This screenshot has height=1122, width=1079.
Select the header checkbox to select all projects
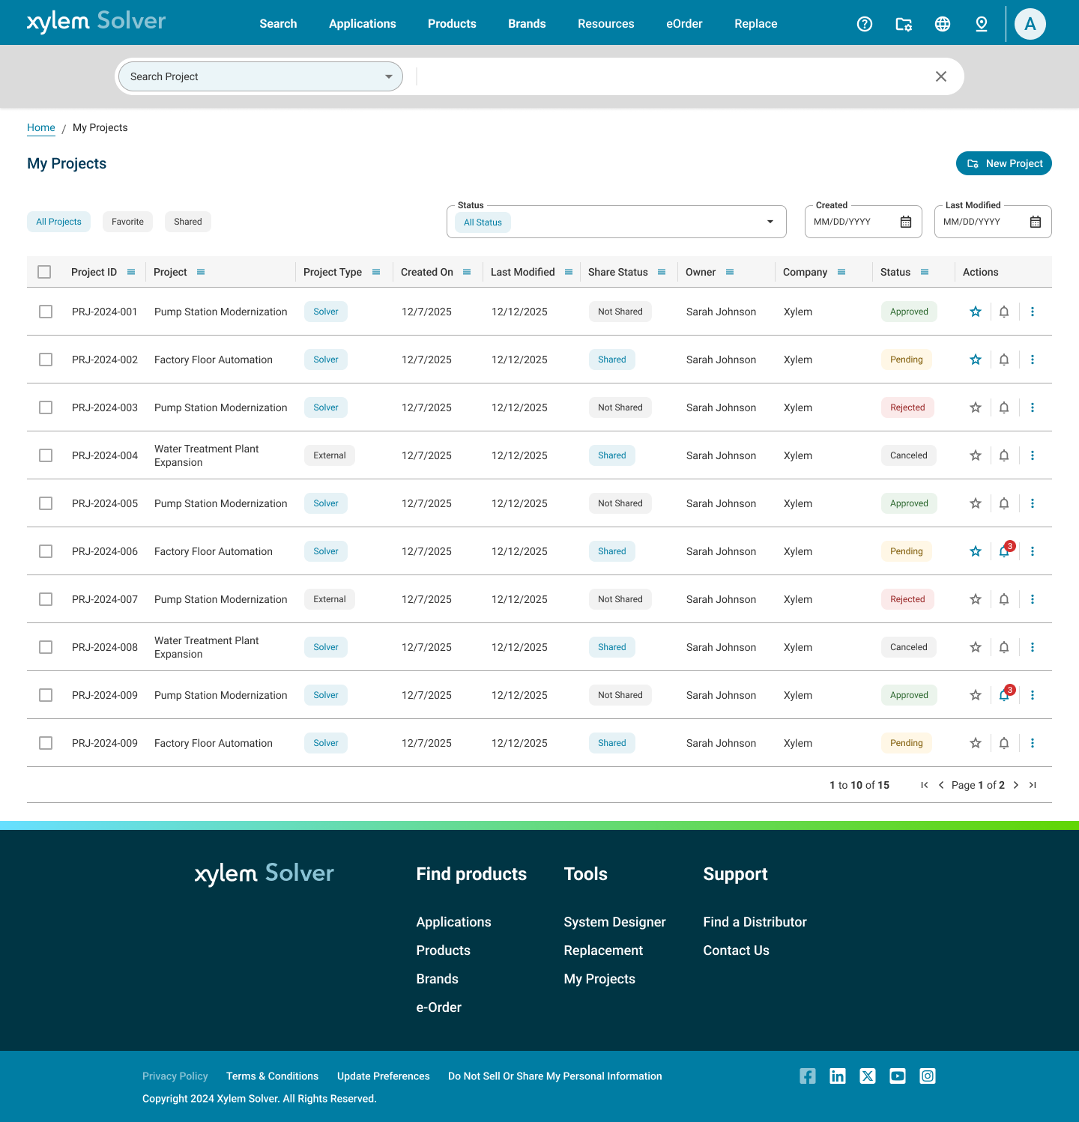(44, 271)
